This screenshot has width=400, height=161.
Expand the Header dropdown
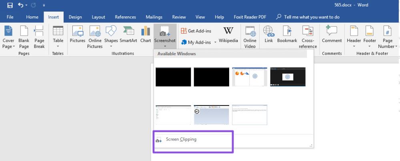click(x=354, y=46)
